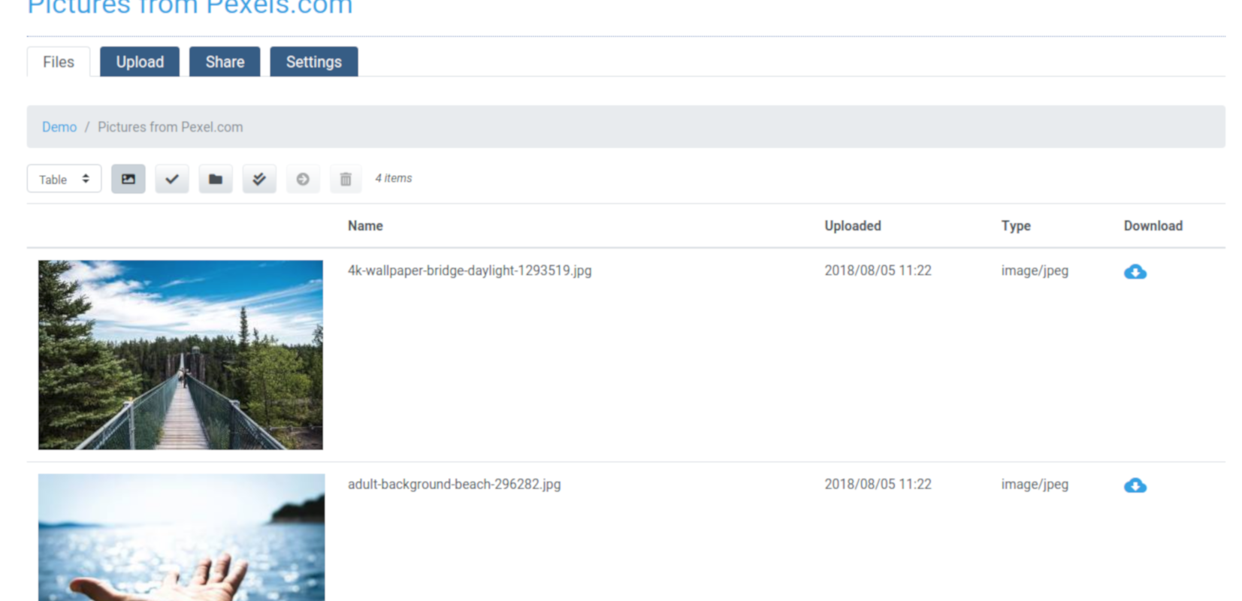The image size is (1242, 601).
Task: Toggle the image thumbnails view icon
Action: click(128, 179)
